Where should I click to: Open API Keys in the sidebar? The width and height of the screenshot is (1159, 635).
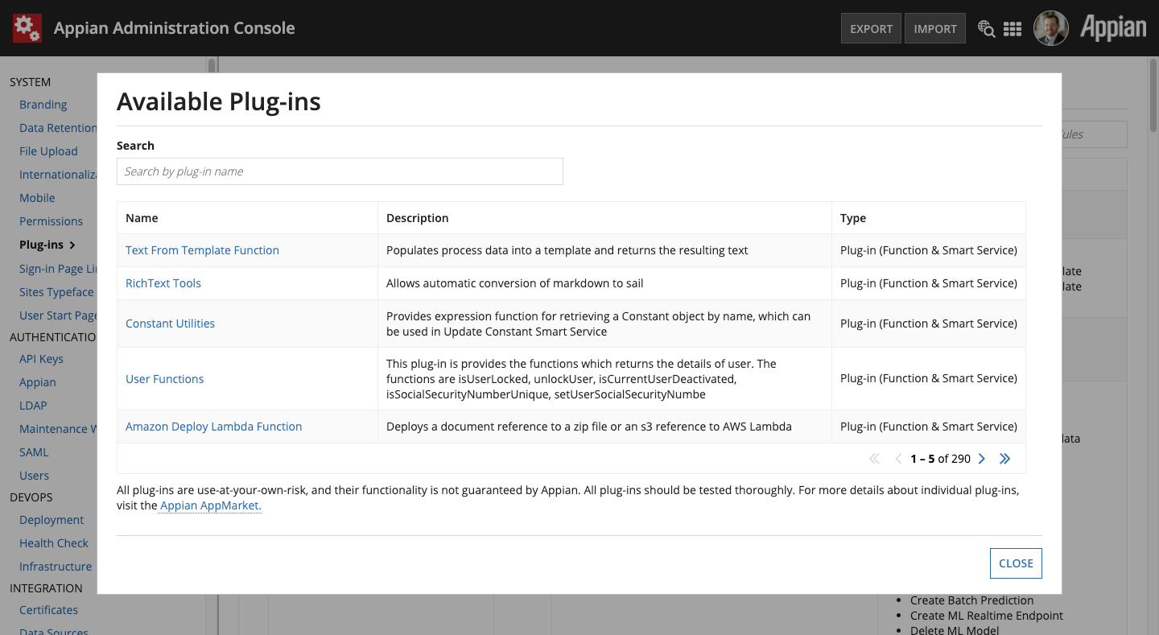pos(41,359)
